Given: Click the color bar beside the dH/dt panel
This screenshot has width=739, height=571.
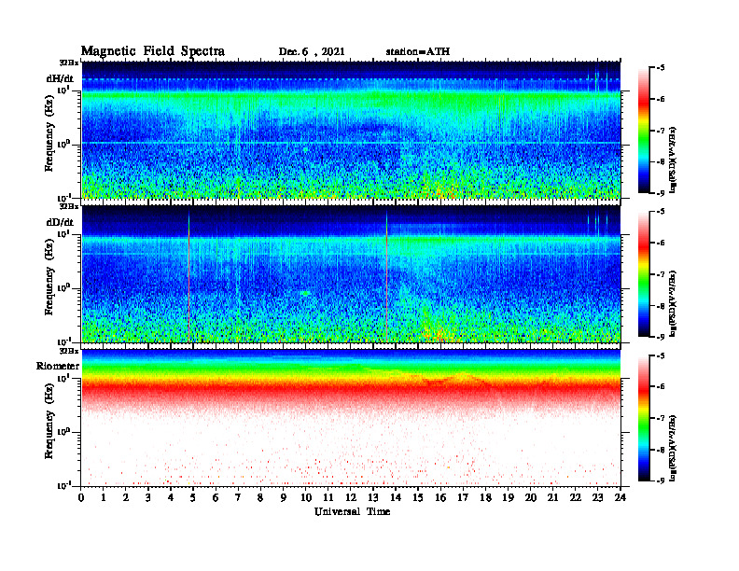Looking at the screenshot, I should point(644,131).
